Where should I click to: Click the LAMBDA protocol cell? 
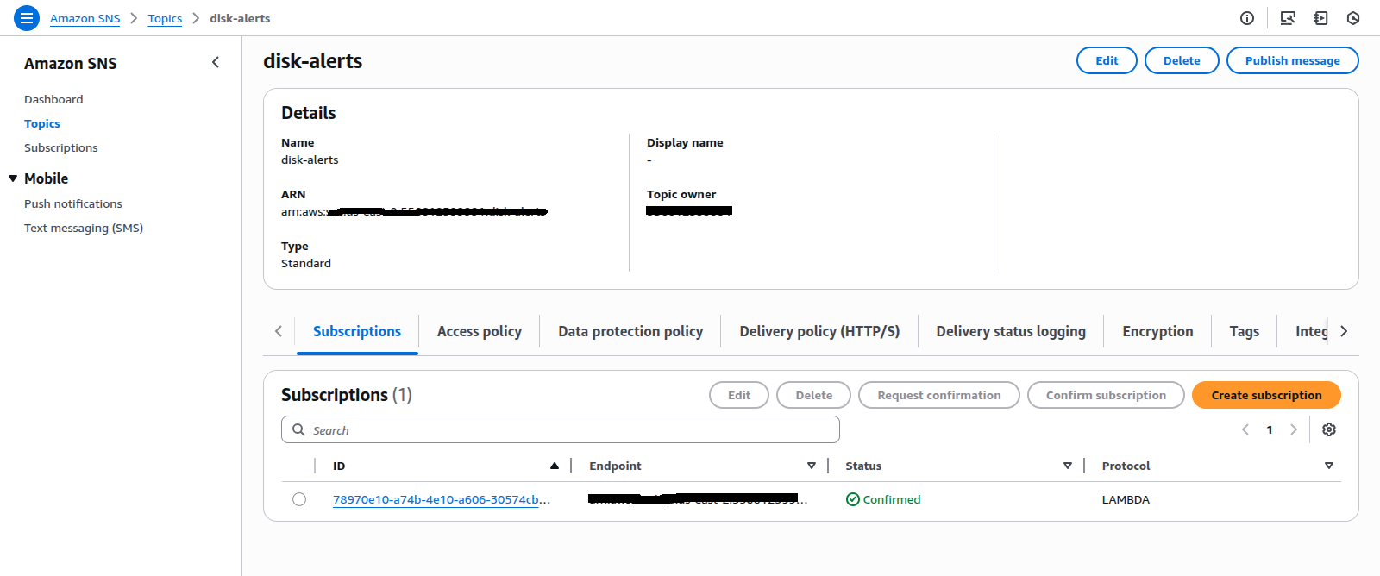[x=1126, y=499]
